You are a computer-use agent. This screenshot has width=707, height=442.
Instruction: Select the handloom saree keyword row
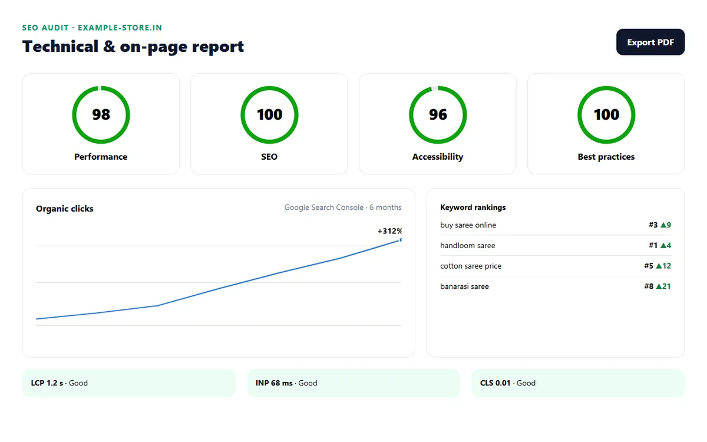[556, 245]
